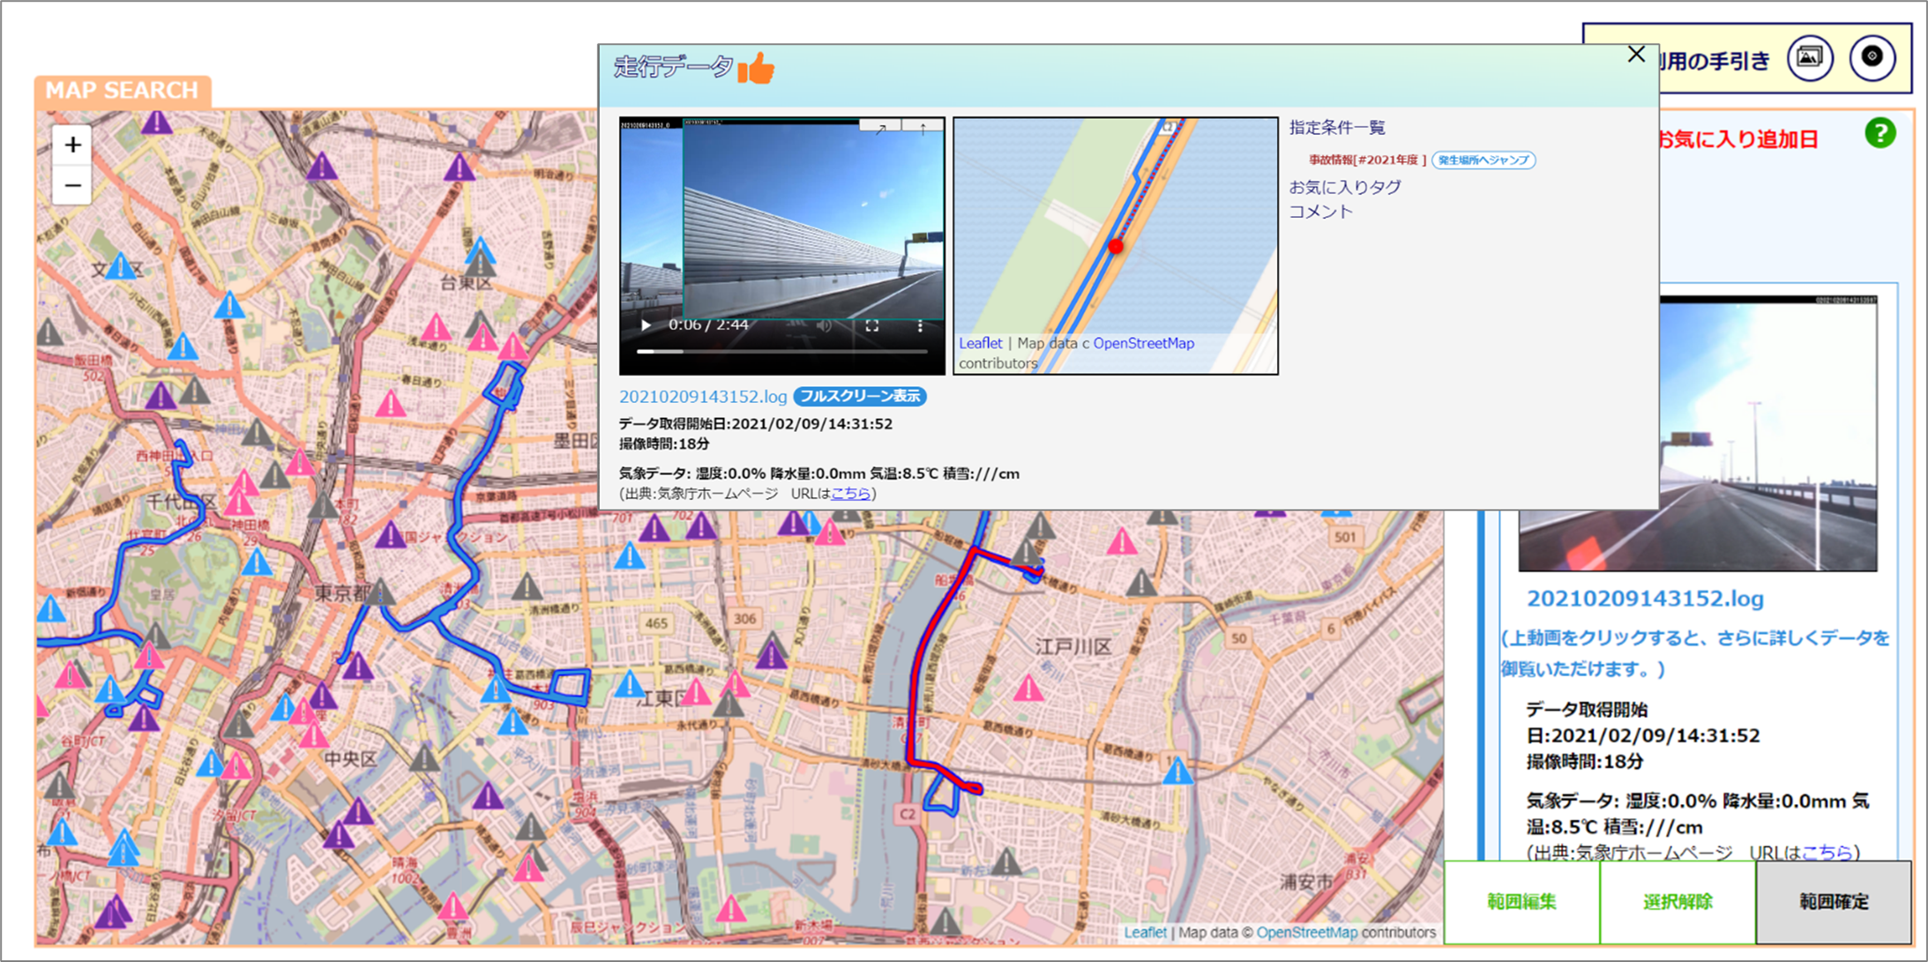The height and width of the screenshot is (962, 1928).
Task: Click the thumbs-up favorite icon
Action: 756,68
